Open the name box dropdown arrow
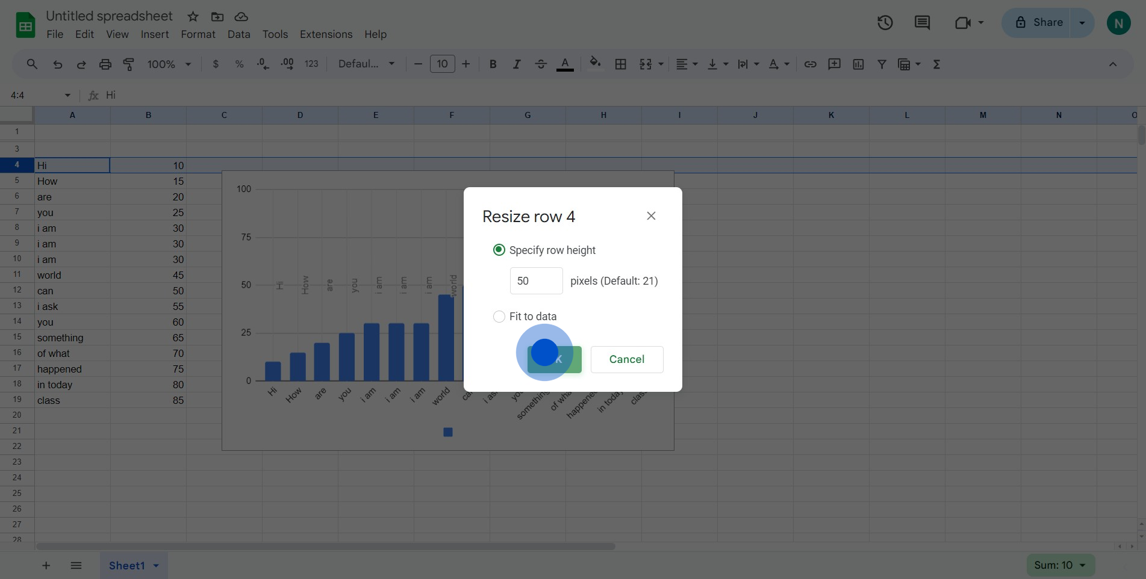Viewport: 1146px width, 579px height. (x=67, y=95)
